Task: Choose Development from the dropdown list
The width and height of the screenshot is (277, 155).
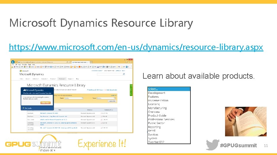Action: click(x=156, y=93)
